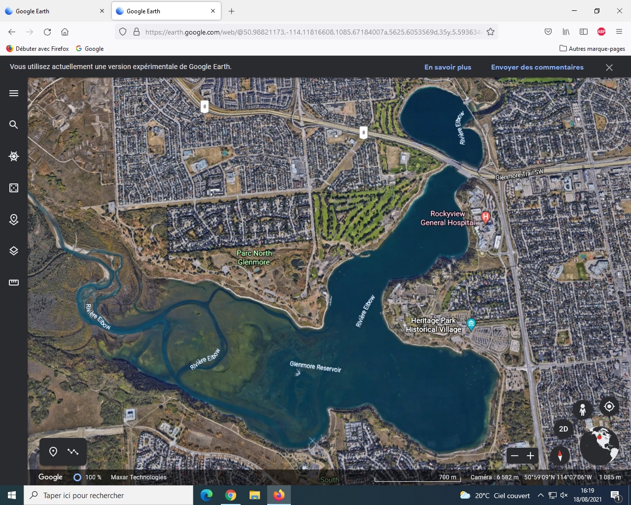Click the Windows taskbar search box
Image resolution: width=631 pixels, height=505 pixels.
tap(108, 495)
